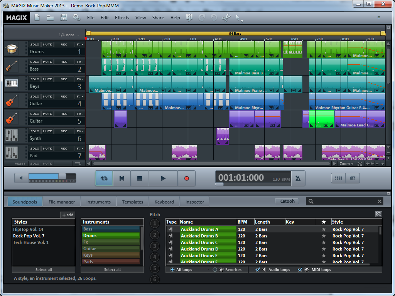Solo the Drums track

click(x=34, y=45)
